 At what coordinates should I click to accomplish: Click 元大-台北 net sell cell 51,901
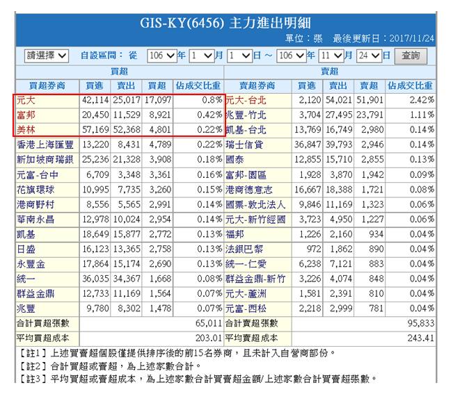click(369, 100)
